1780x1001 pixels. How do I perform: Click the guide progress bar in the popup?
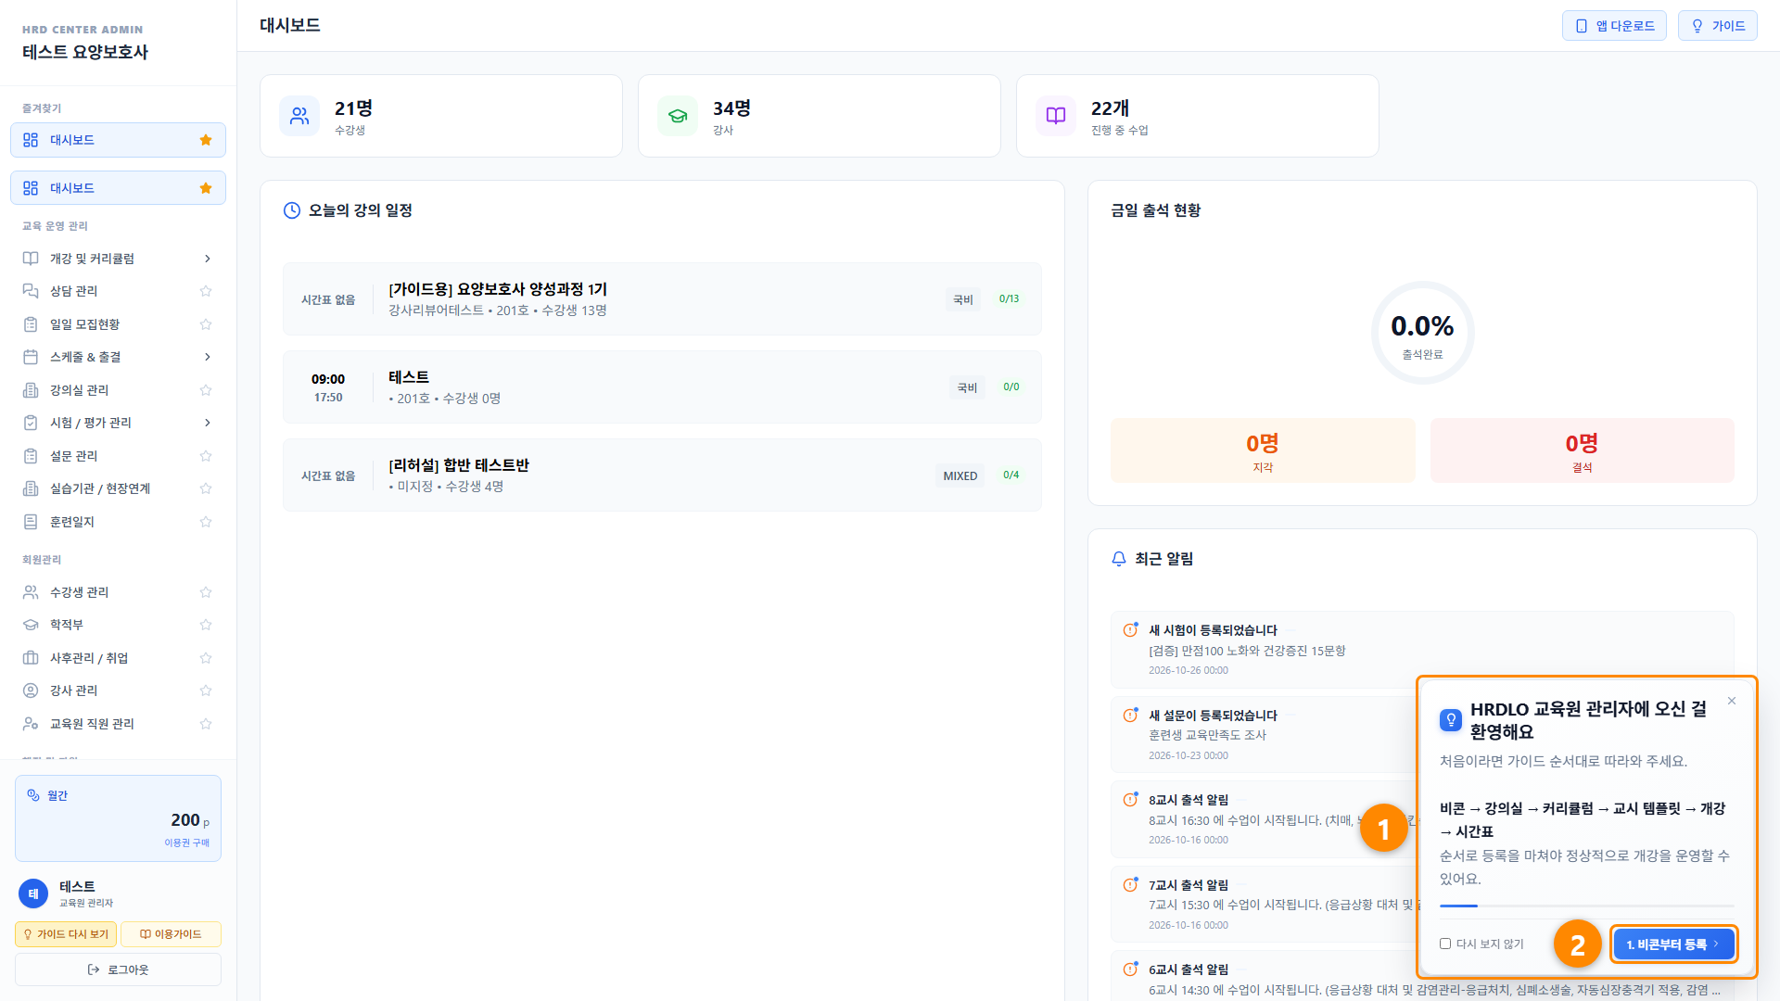click(1586, 906)
